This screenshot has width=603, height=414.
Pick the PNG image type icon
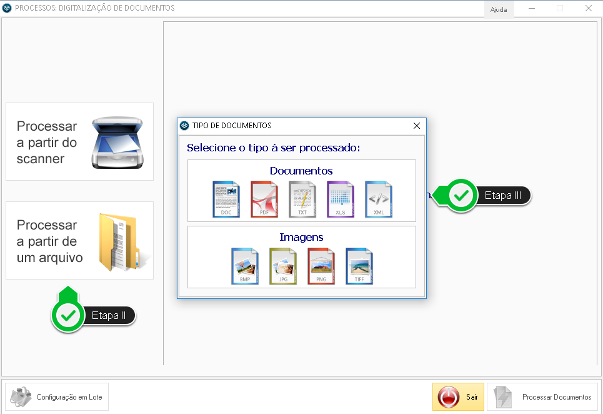(321, 266)
